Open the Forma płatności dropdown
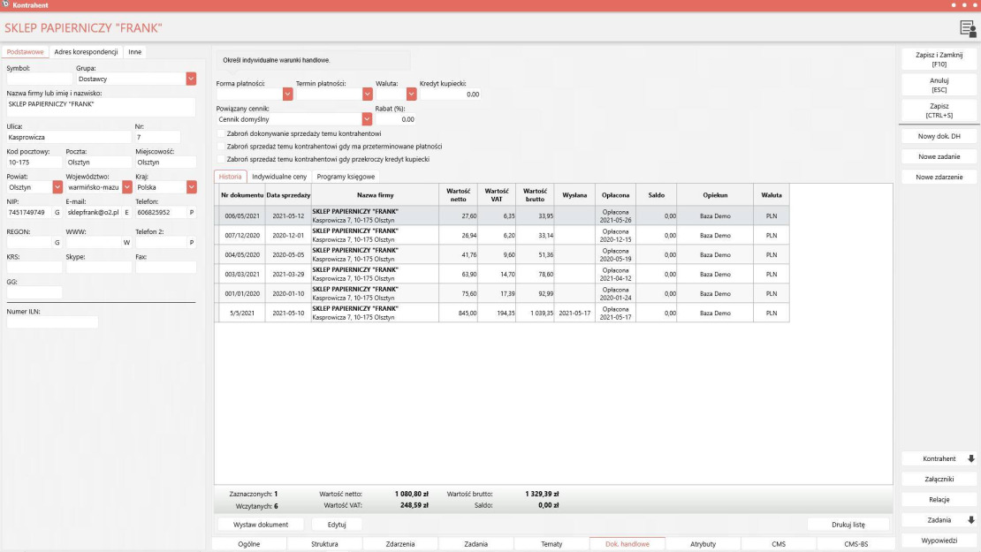The width and height of the screenshot is (981, 552). 287,94
